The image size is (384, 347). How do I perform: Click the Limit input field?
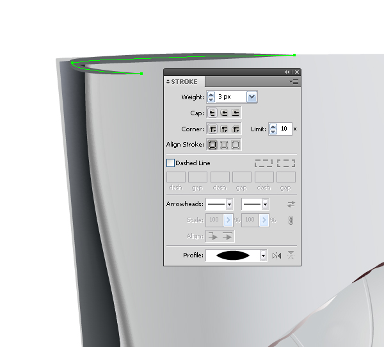tap(284, 129)
